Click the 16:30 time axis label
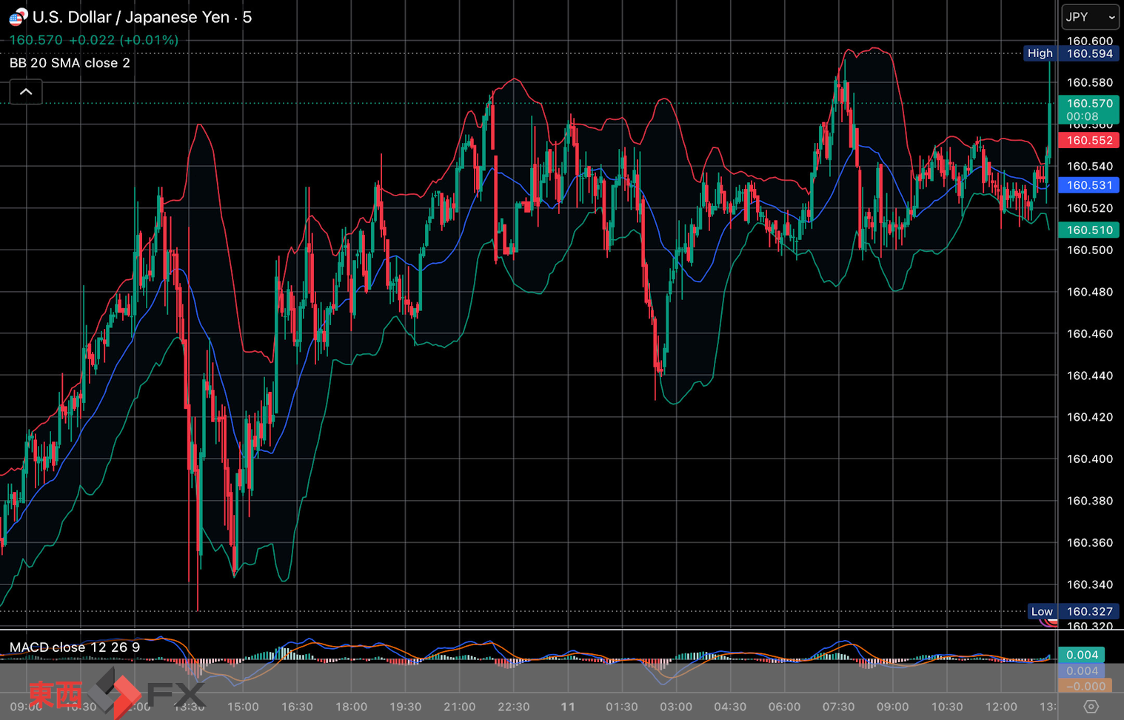This screenshot has height=720, width=1124. tap(297, 707)
